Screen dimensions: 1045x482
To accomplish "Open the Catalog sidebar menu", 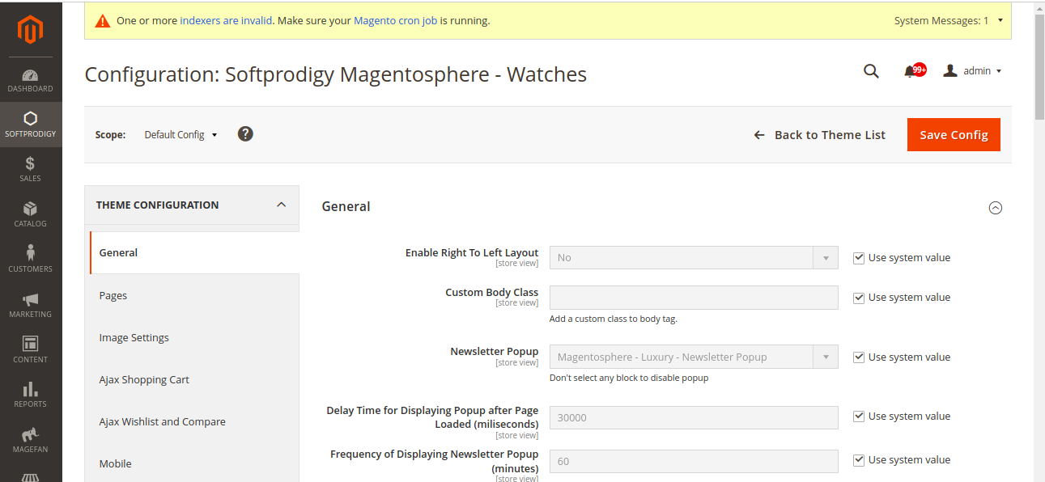I will pyautogui.click(x=31, y=214).
